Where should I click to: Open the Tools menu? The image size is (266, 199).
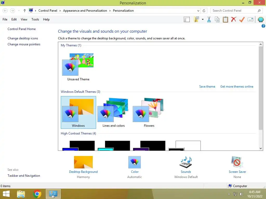(35, 19)
